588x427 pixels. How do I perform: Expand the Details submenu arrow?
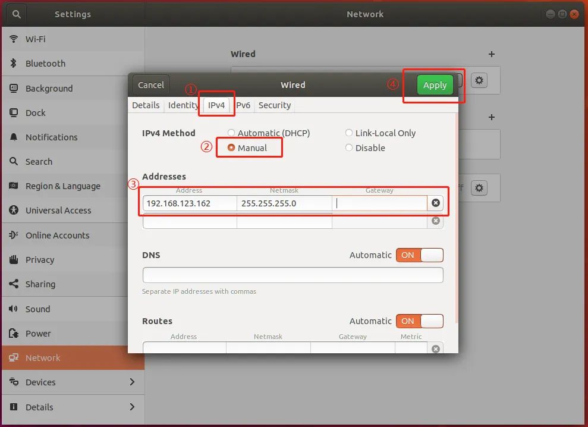(x=132, y=407)
